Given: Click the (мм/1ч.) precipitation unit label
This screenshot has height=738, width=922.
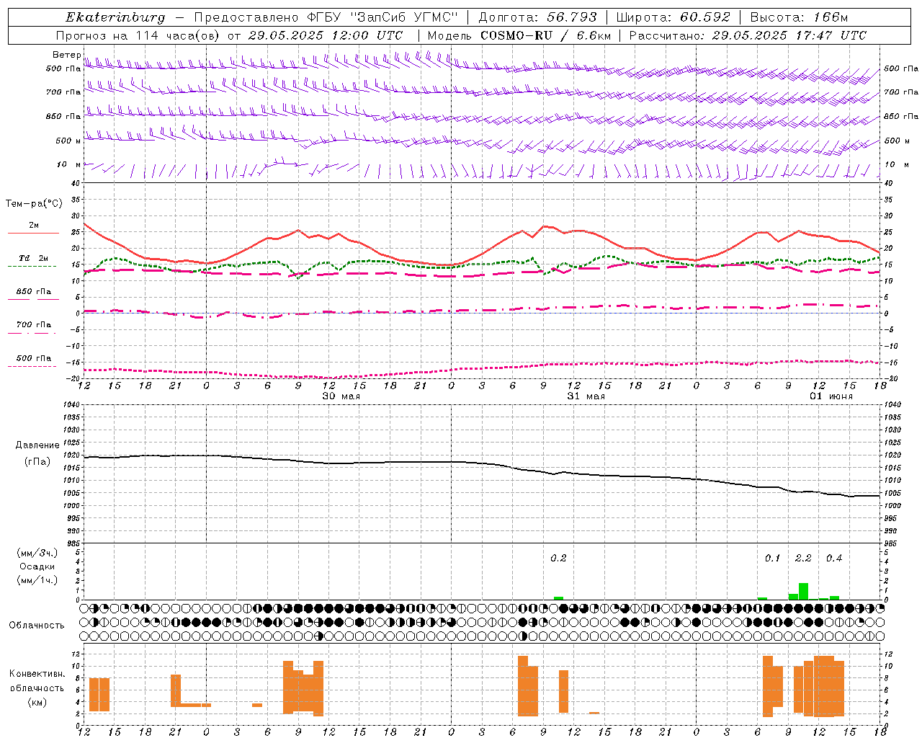Looking at the screenshot, I should tap(37, 580).
